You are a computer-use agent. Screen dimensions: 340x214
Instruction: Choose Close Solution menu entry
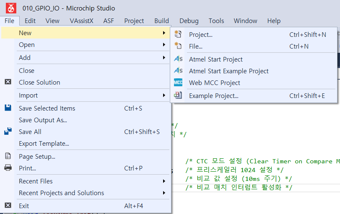click(85, 82)
